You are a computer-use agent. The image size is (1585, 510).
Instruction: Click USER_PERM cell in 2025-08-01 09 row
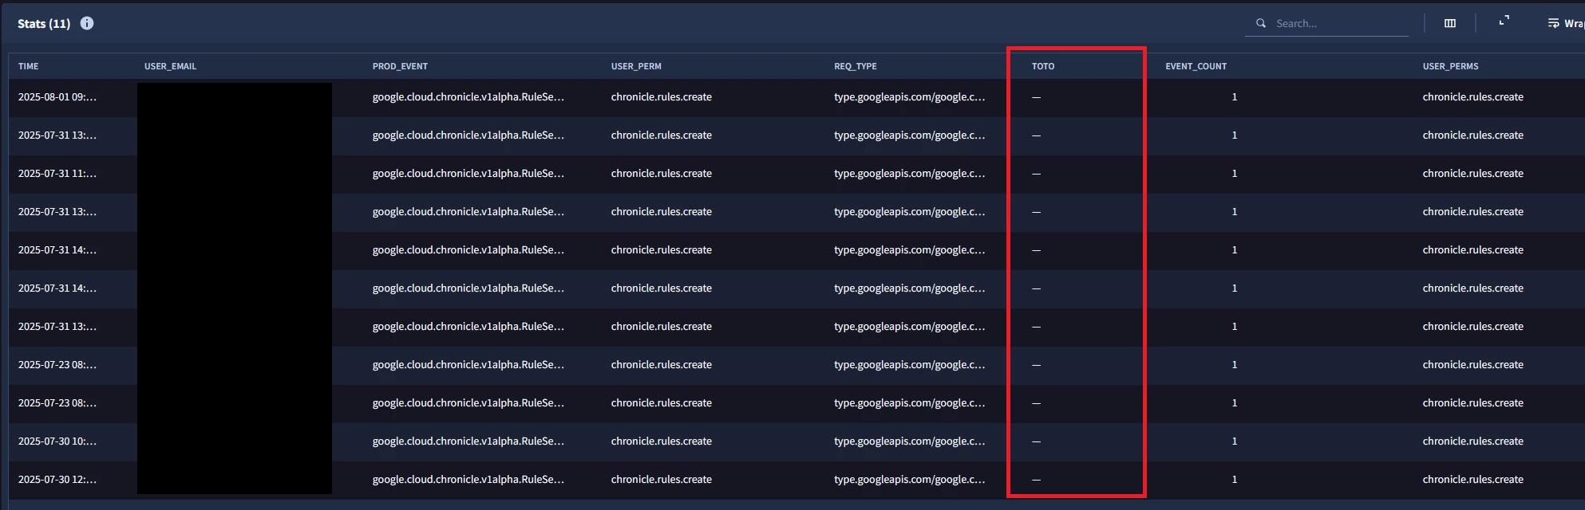662,97
